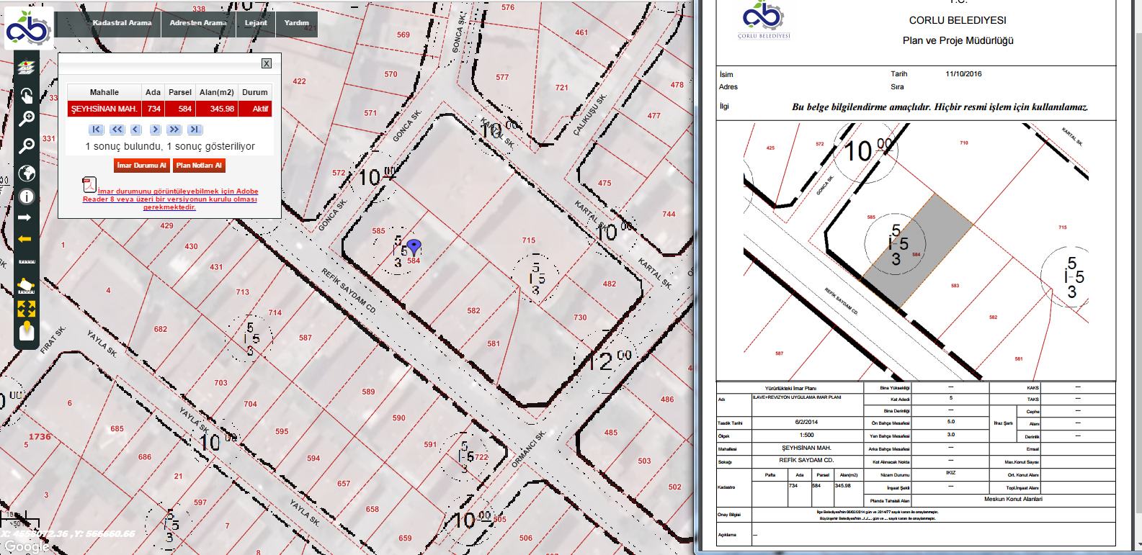Image resolution: width=1142 pixels, height=555 pixels.
Task: Open Adresten Arama menu
Action: coord(197,23)
